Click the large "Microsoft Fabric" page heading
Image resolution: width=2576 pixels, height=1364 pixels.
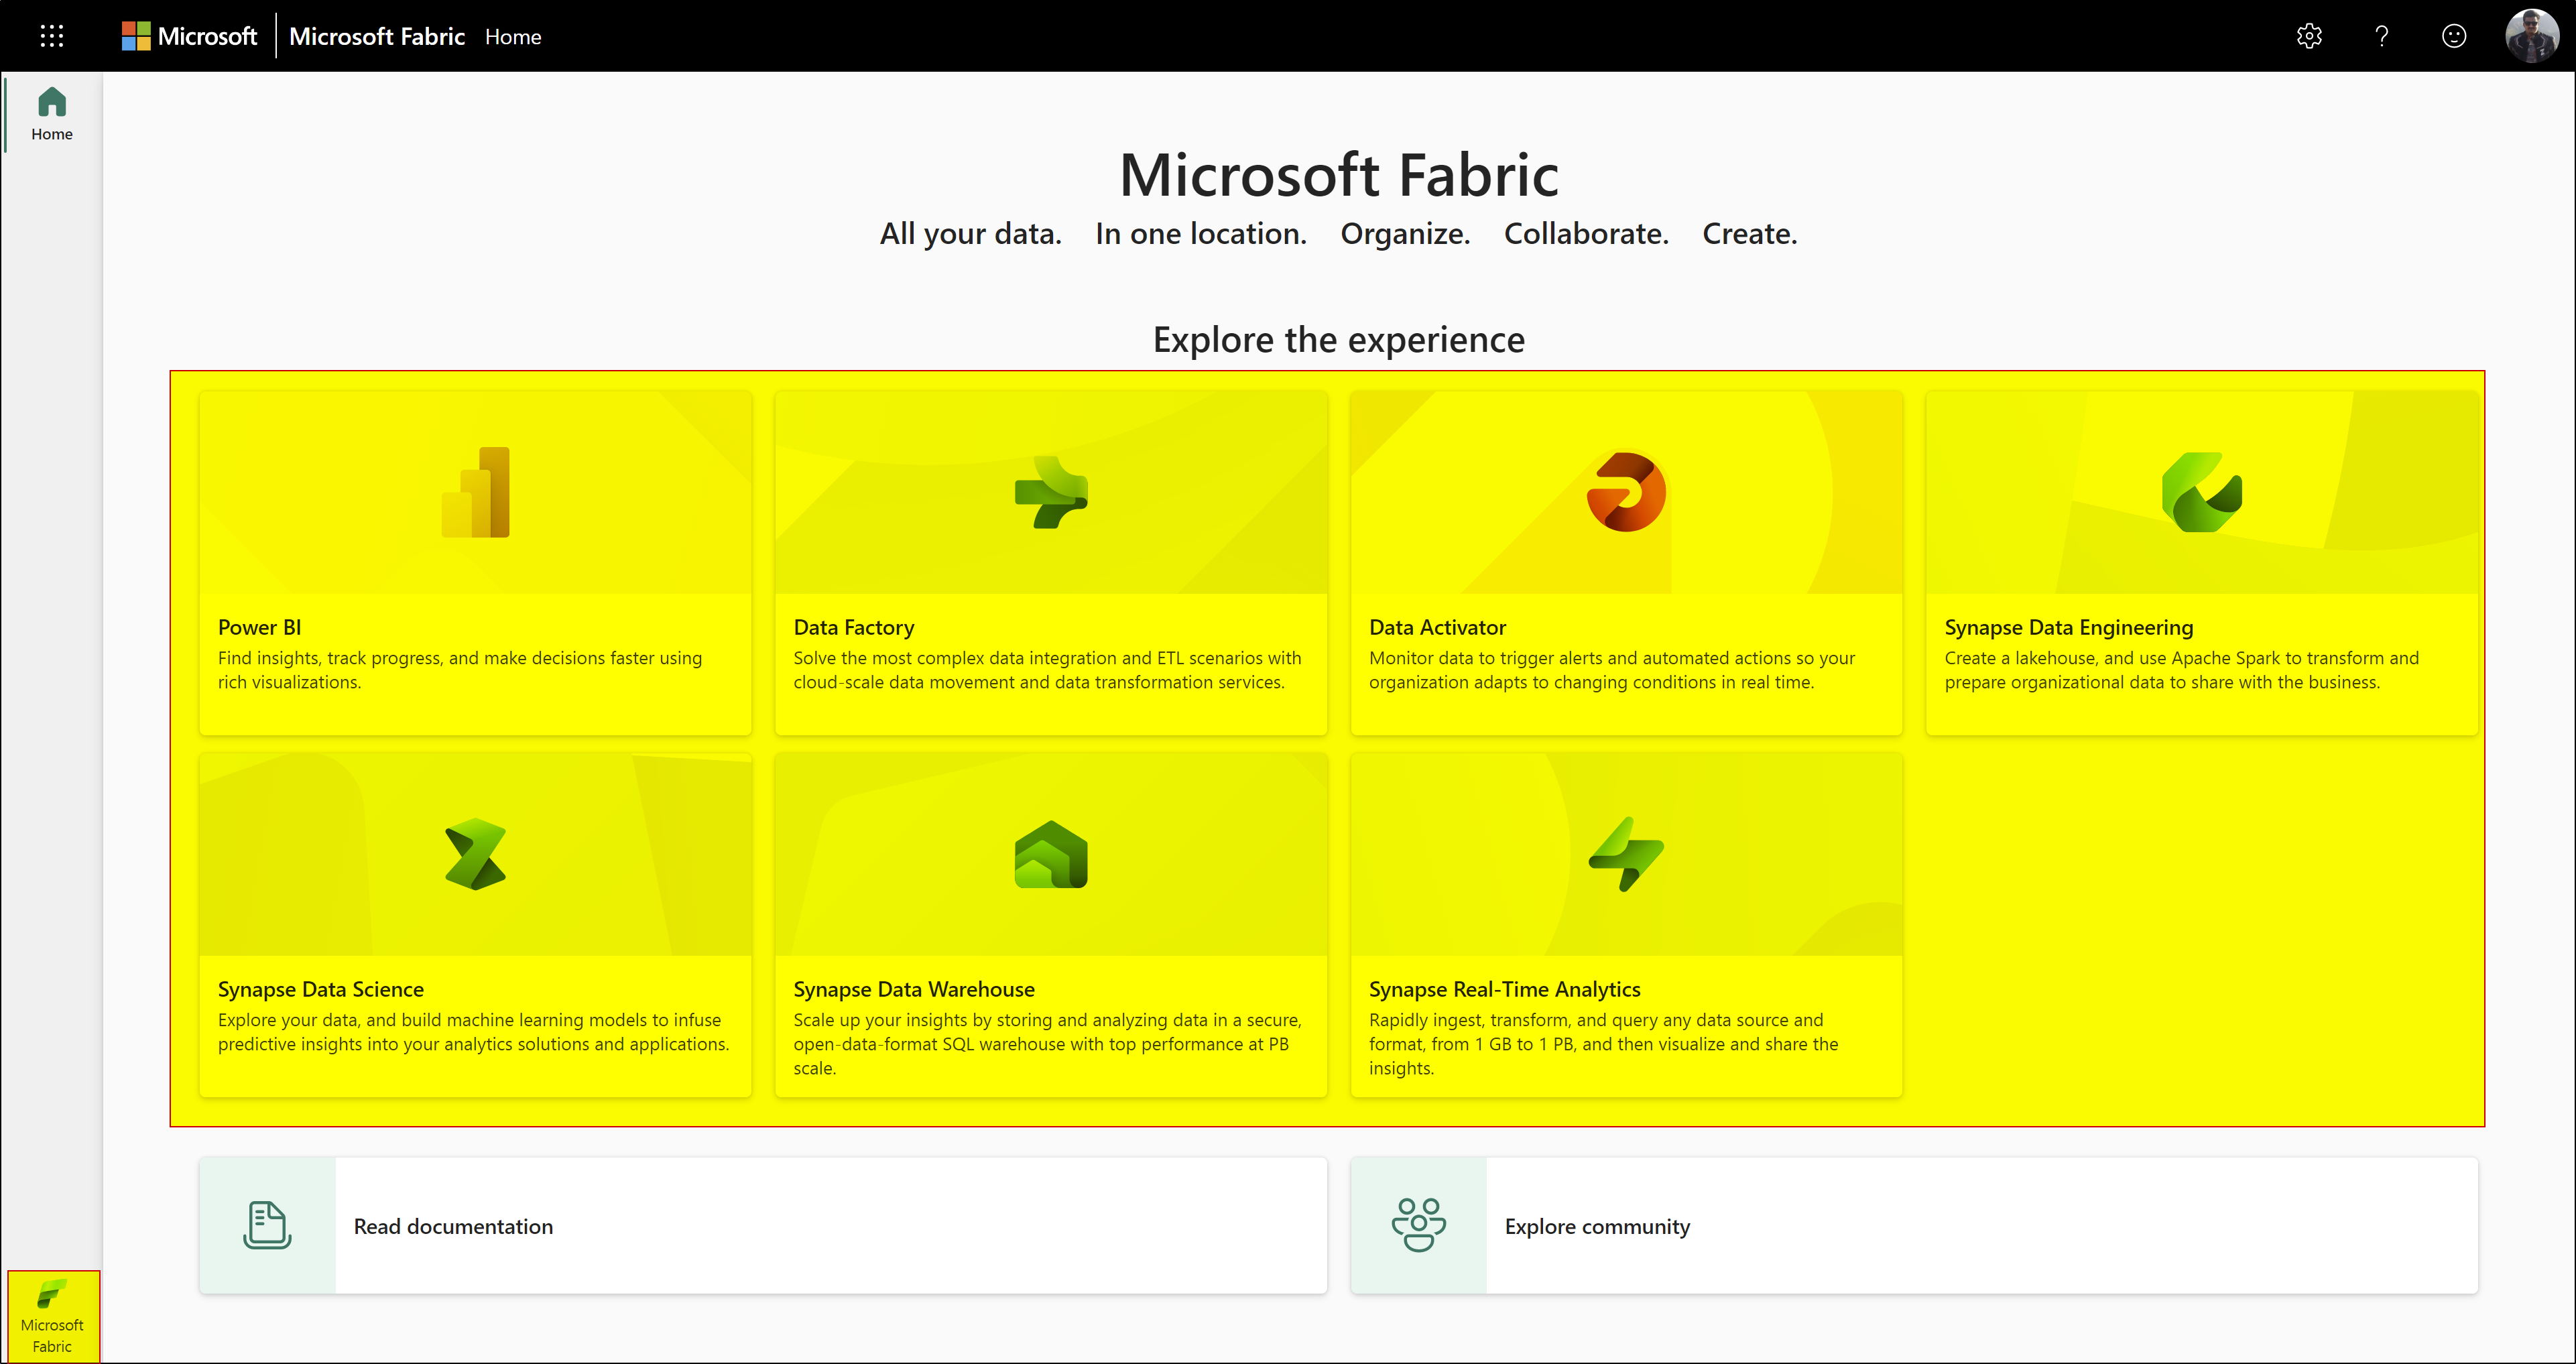click(1339, 175)
